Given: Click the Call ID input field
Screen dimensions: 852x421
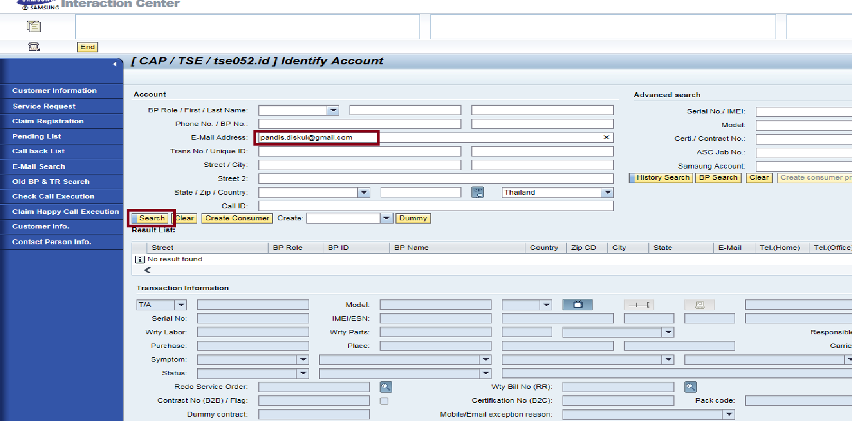Looking at the screenshot, I should [x=436, y=206].
